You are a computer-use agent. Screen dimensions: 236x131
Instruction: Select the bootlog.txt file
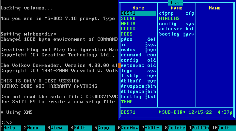point(138,96)
